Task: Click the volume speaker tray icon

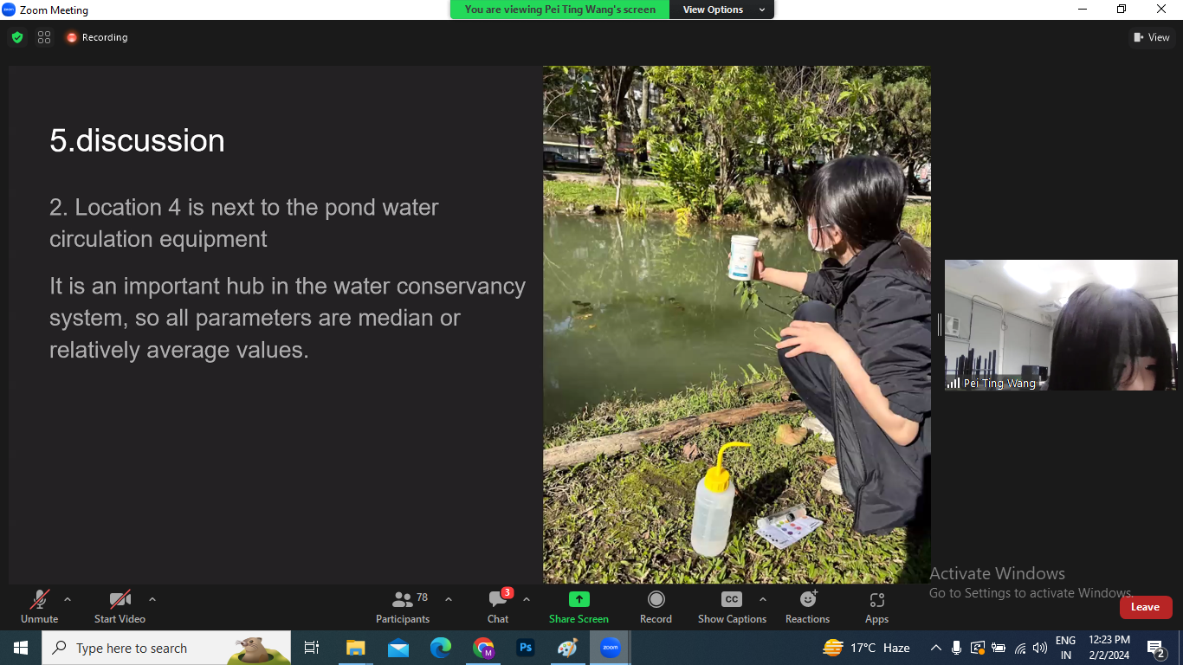Action: coord(1040,648)
